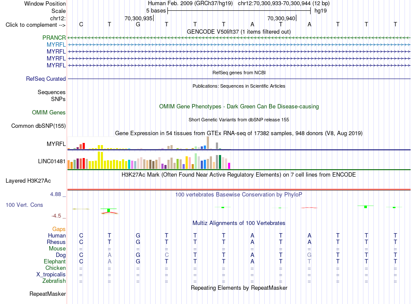This screenshot has height=304, width=411.
Task: Click the red H3K27Ac signal line
Action: (239, 190)
